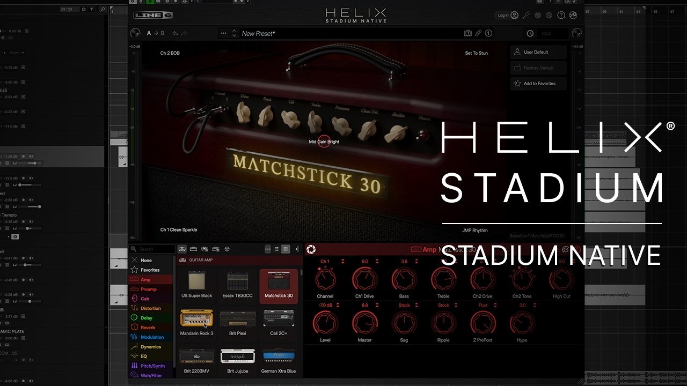Choose the Set To Stun amp setting
Image resolution: width=687 pixels, height=386 pixels.
(476, 53)
